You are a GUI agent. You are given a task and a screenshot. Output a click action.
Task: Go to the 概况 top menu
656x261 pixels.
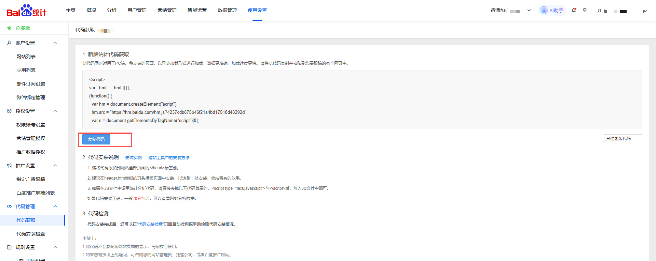(91, 11)
